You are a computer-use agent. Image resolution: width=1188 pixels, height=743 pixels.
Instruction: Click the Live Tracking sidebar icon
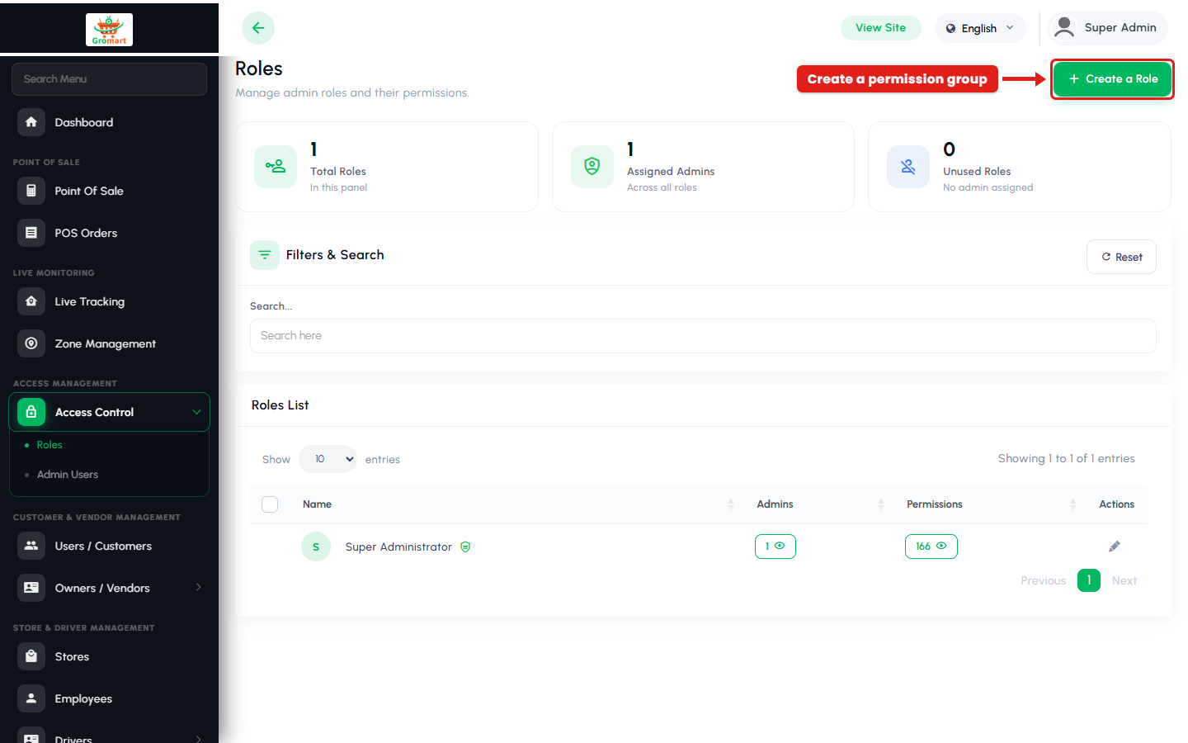[31, 301]
